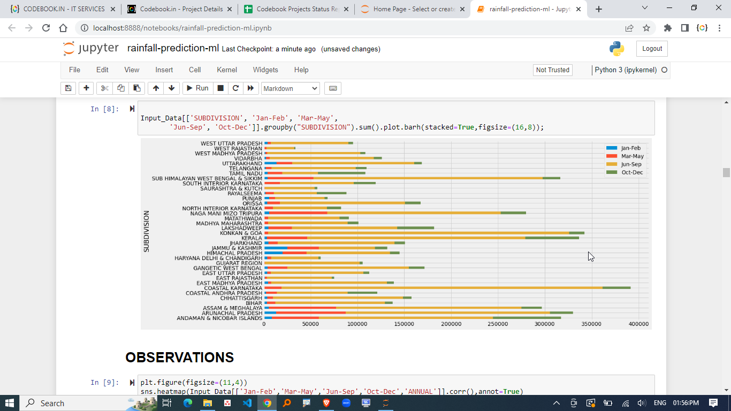Open the Windows notification center
Viewport: 731px width, 411px height.
[x=713, y=403]
